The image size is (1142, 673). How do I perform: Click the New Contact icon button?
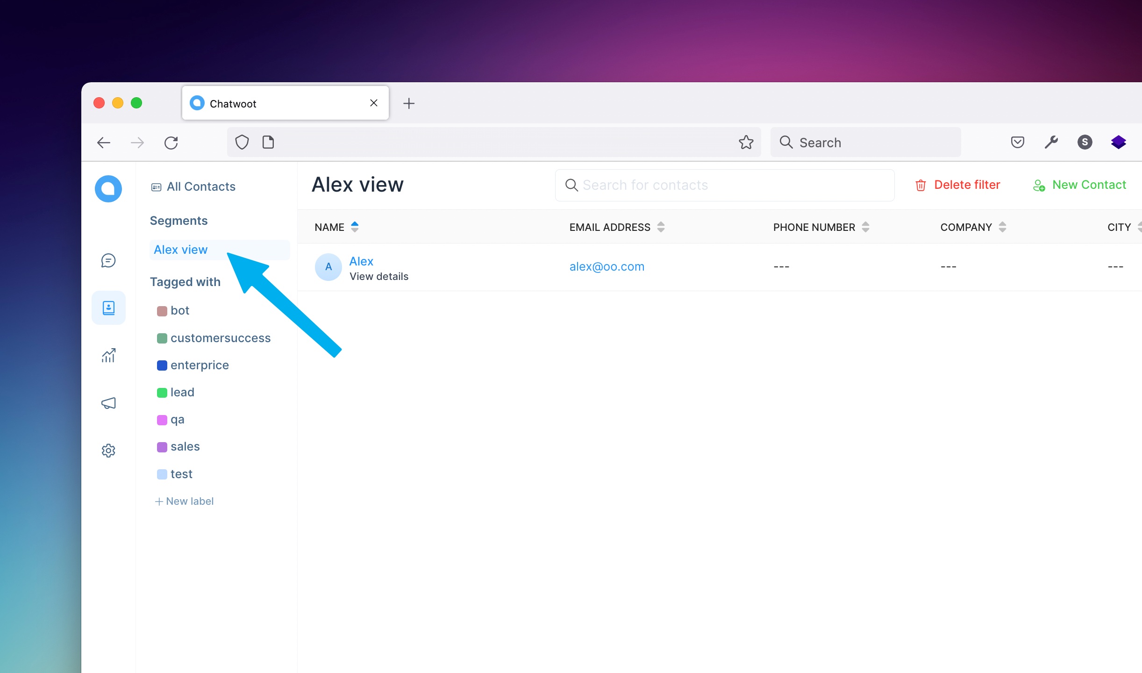click(x=1041, y=185)
